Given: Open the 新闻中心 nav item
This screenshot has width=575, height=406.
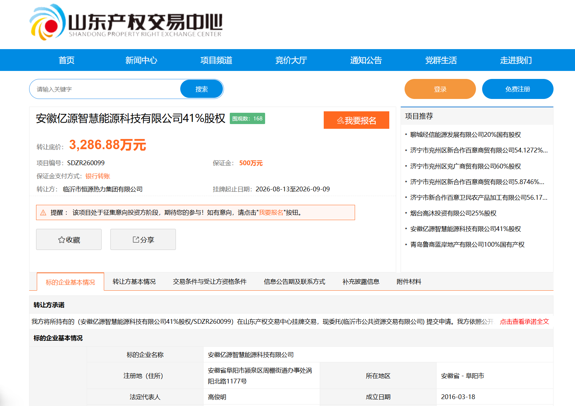Looking at the screenshot, I should tap(141, 60).
